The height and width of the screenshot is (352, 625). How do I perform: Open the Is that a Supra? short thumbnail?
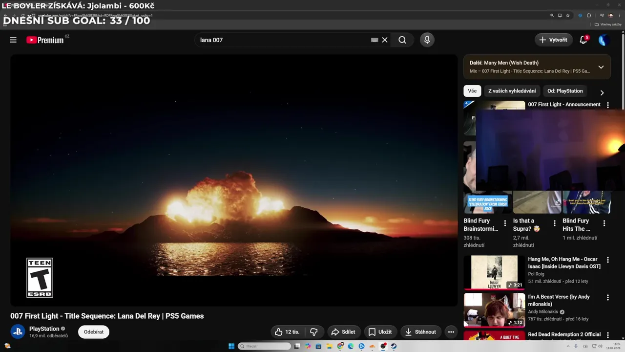(x=537, y=202)
